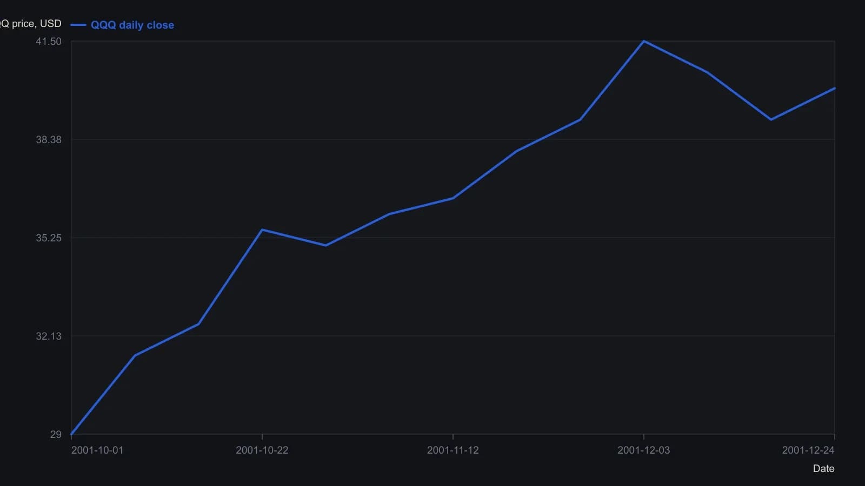
Task: Select the line's data point above 2001-10-22
Action: point(262,230)
